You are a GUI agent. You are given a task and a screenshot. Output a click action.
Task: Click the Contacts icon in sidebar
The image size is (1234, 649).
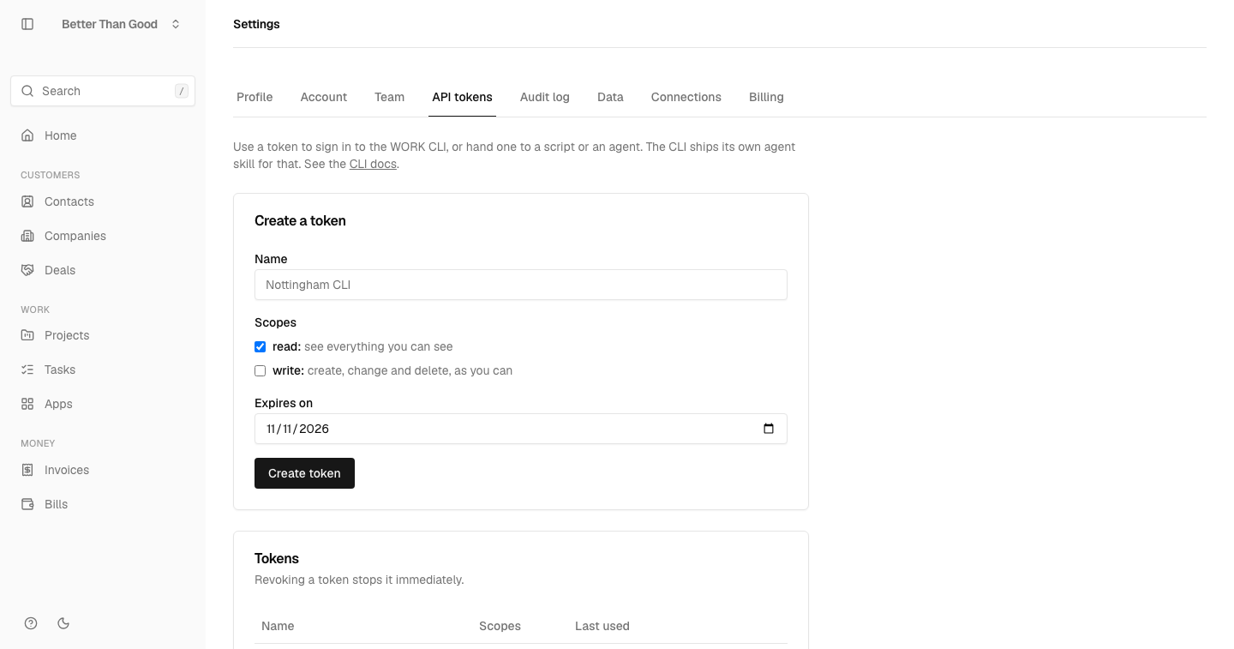coord(27,201)
